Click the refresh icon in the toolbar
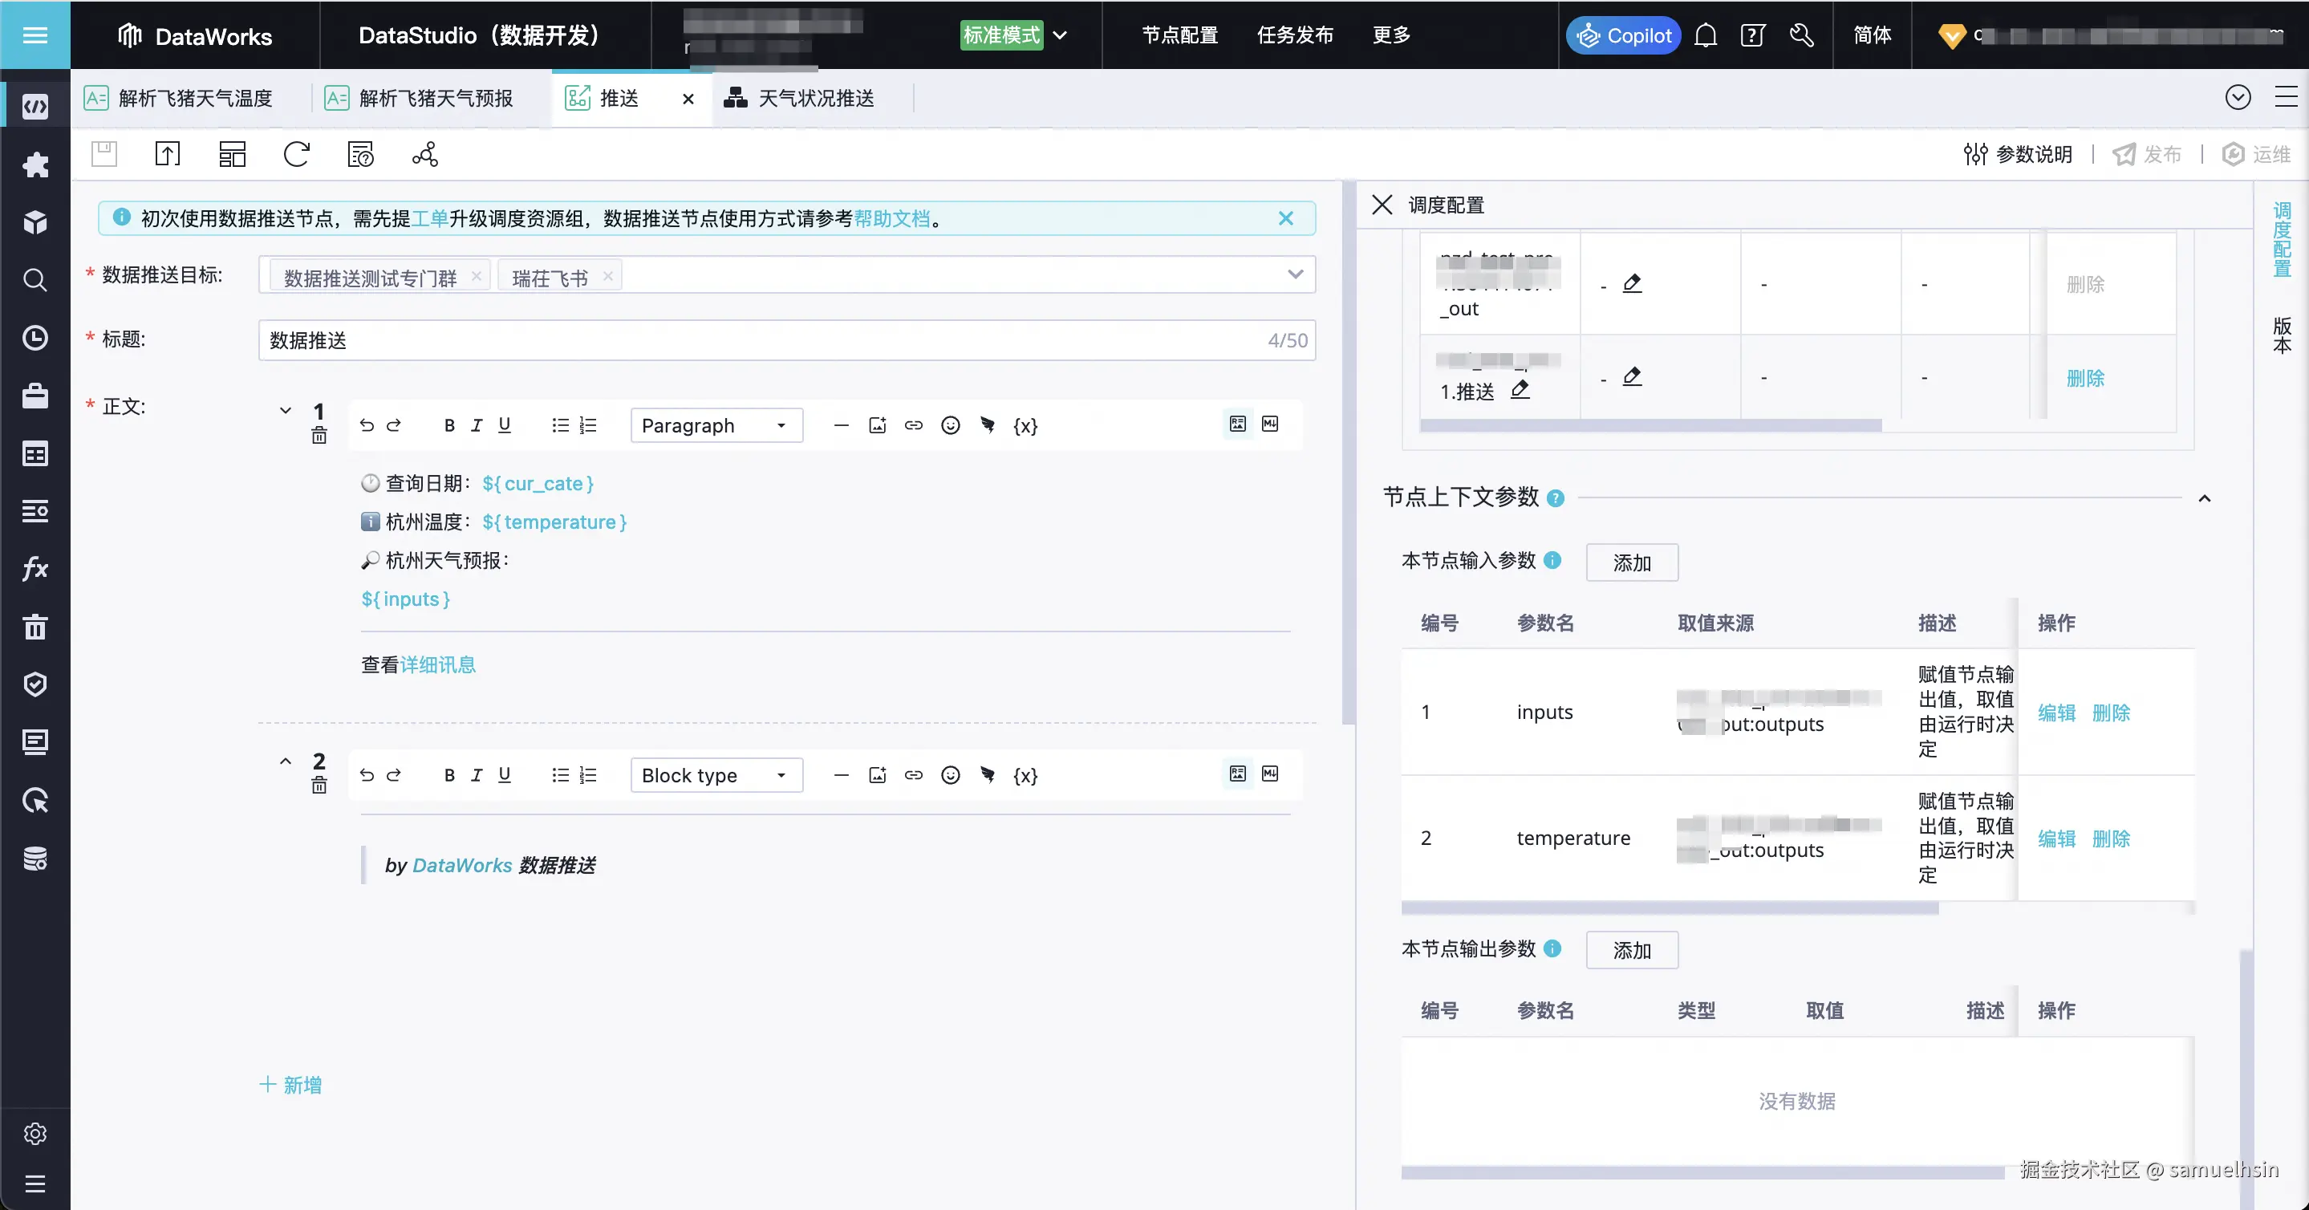 (x=296, y=154)
